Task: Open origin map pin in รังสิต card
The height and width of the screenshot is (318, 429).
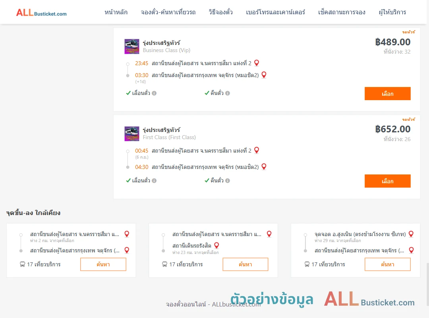Action: click(x=269, y=234)
